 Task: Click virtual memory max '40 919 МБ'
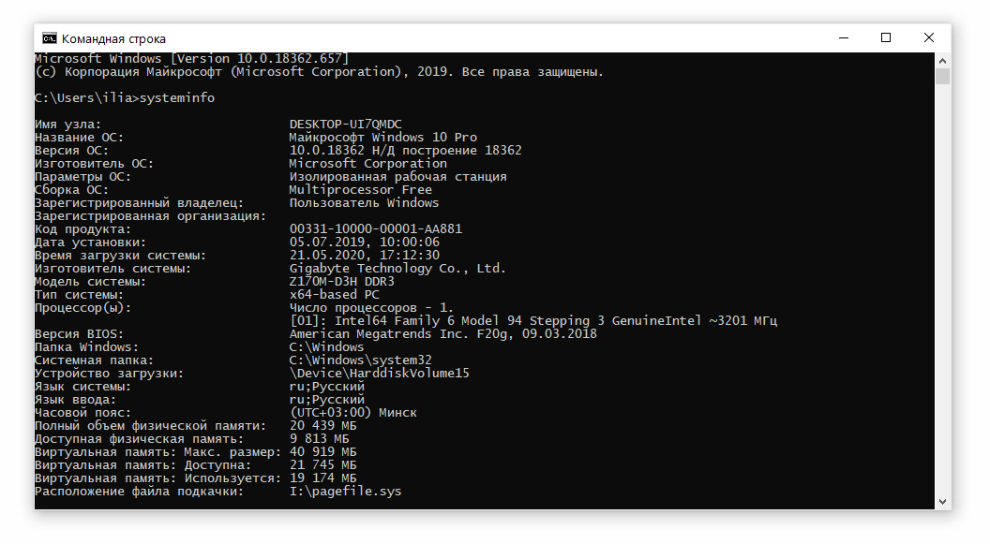[322, 452]
